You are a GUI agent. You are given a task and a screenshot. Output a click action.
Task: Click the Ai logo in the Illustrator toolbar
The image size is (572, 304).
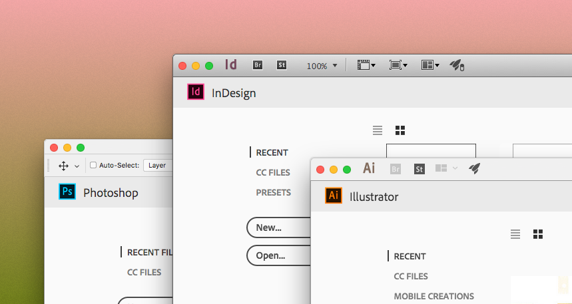click(x=369, y=168)
